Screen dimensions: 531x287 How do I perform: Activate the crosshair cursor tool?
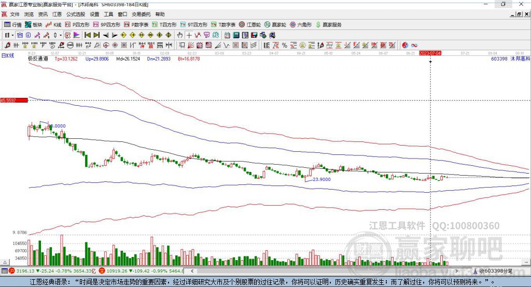(189, 35)
